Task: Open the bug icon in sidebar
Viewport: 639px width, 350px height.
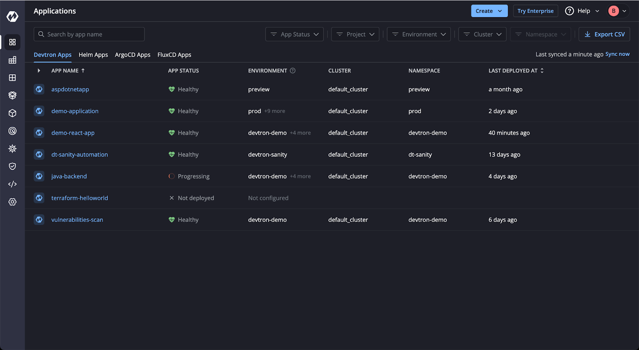Action: [x=12, y=148]
